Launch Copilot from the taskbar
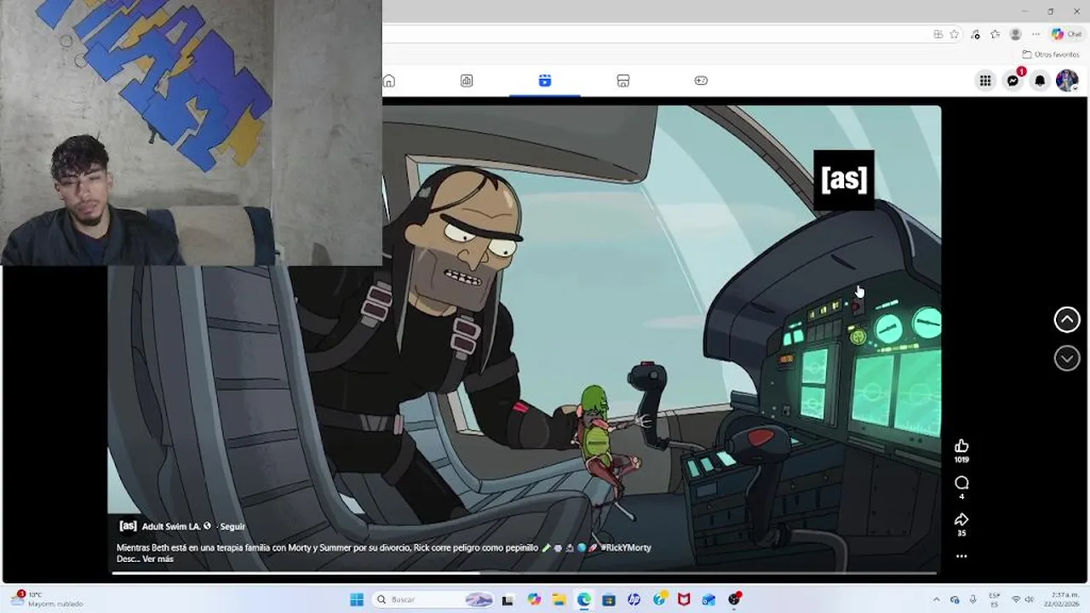 (534, 599)
